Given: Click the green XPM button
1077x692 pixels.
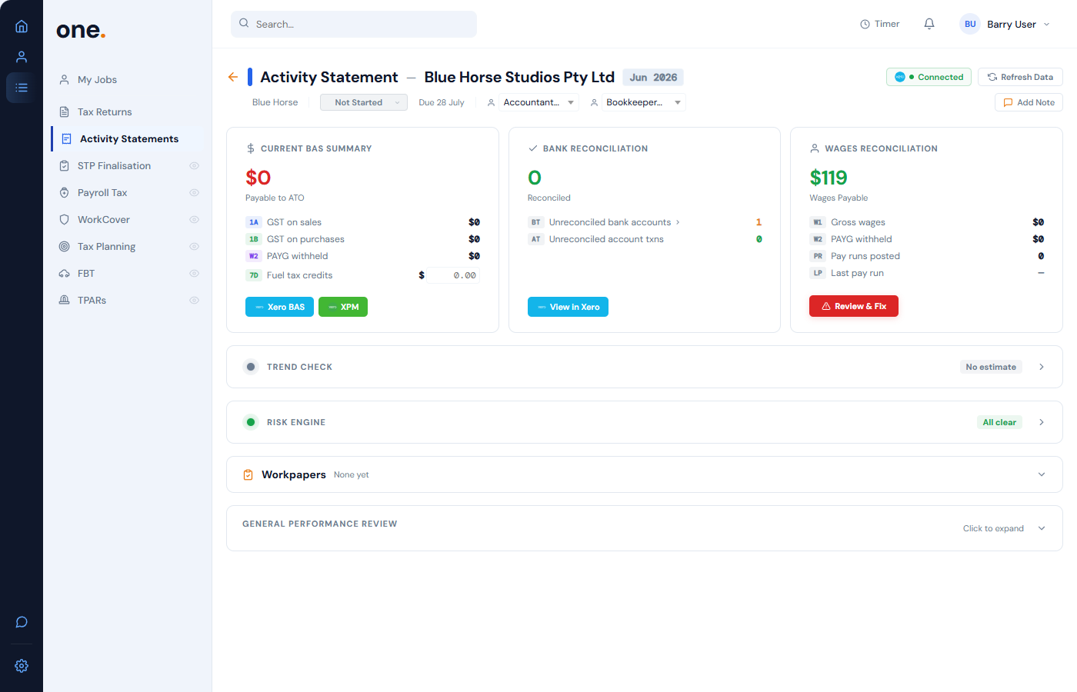Looking at the screenshot, I should pos(343,307).
